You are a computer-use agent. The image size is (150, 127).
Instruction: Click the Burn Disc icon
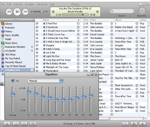coord(142,10)
